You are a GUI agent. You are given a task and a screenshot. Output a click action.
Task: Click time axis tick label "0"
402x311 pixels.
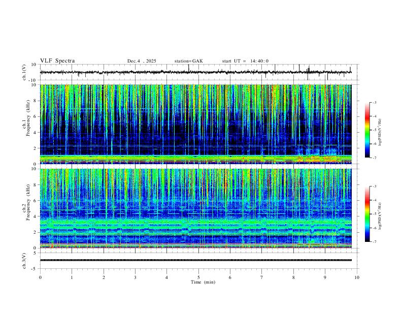point(40,277)
